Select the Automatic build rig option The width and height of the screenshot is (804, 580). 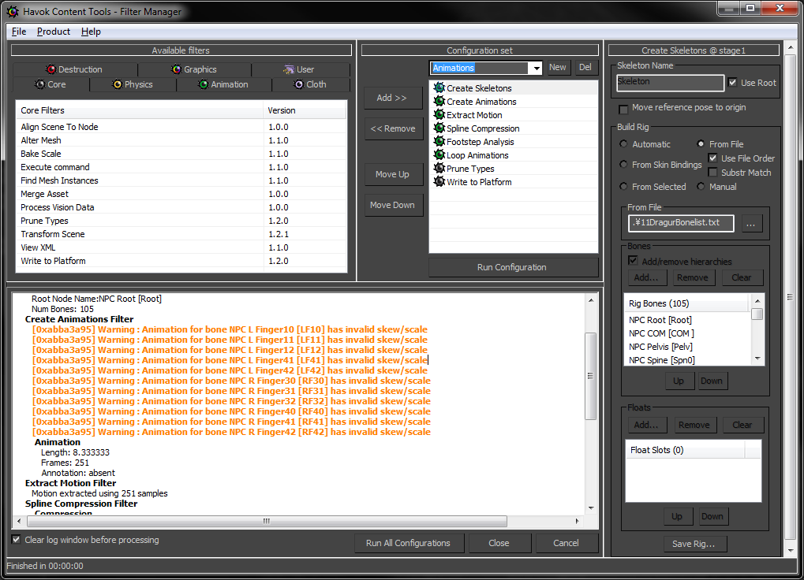623,144
